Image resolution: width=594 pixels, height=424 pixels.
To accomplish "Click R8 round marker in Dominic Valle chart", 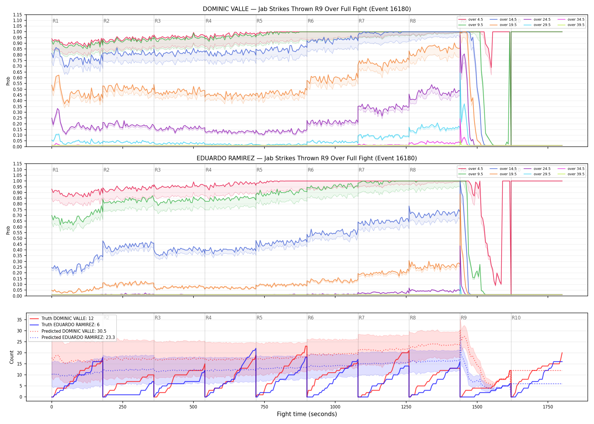I will tap(413, 21).
